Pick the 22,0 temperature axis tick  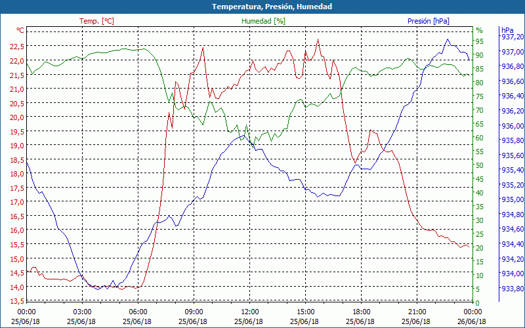click(x=17, y=61)
